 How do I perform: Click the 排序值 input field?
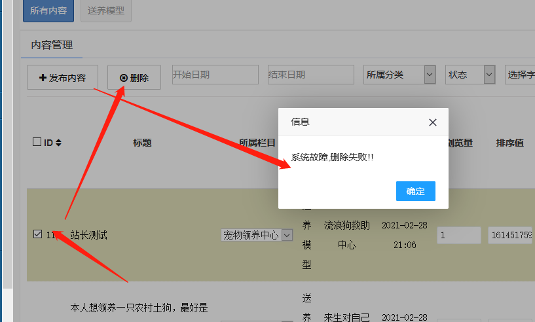point(510,235)
